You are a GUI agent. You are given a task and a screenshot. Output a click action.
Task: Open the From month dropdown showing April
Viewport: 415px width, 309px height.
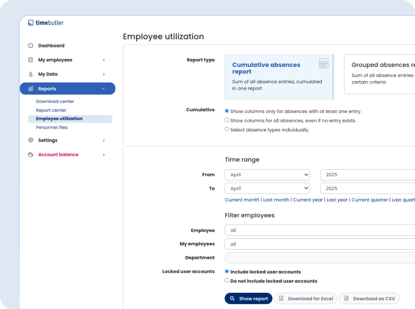pos(267,174)
